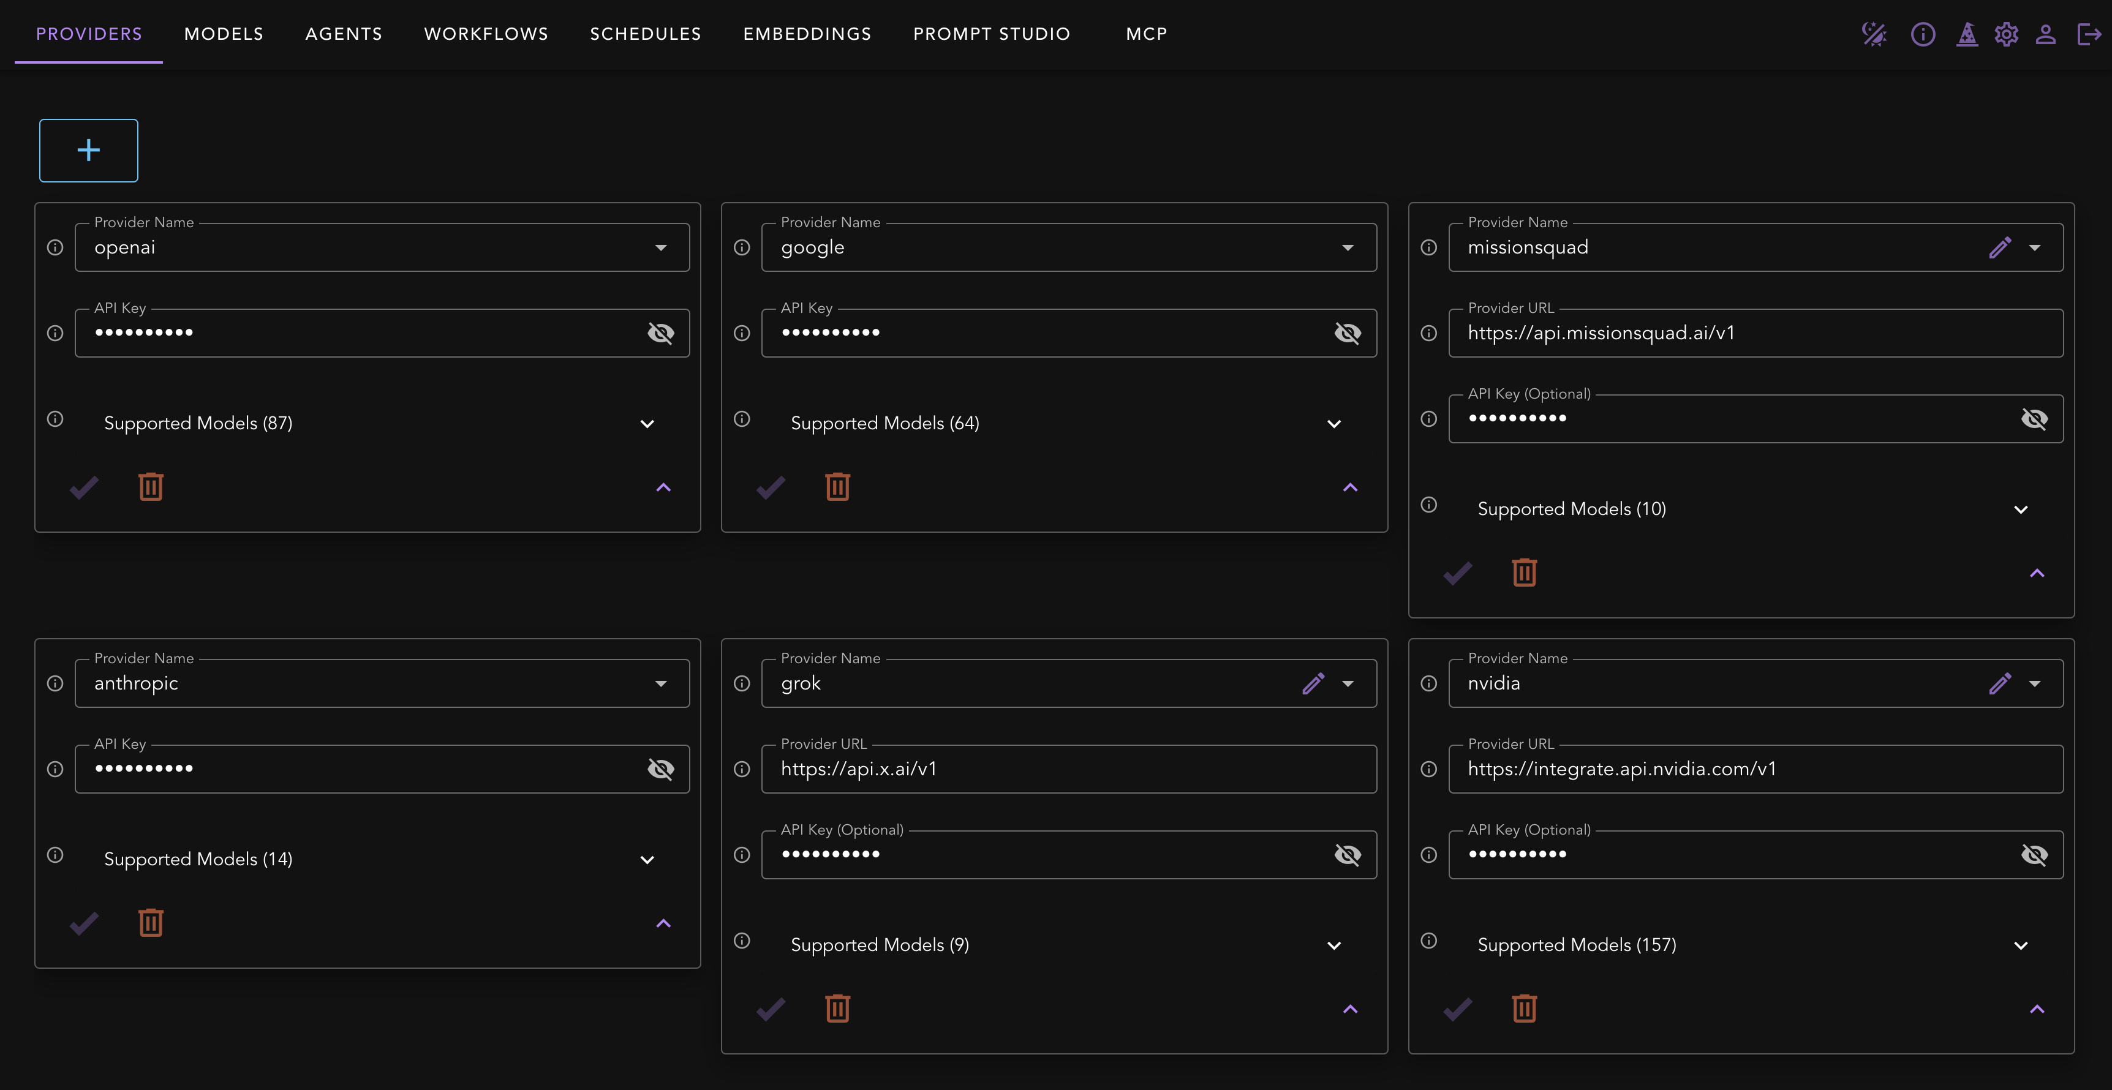This screenshot has height=1090, width=2112.
Task: Open the MCP tab
Action: [1146, 34]
